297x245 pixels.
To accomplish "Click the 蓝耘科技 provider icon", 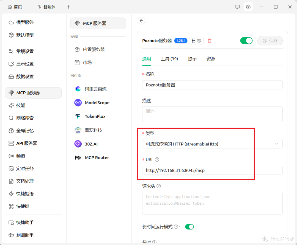I will pos(78,130).
